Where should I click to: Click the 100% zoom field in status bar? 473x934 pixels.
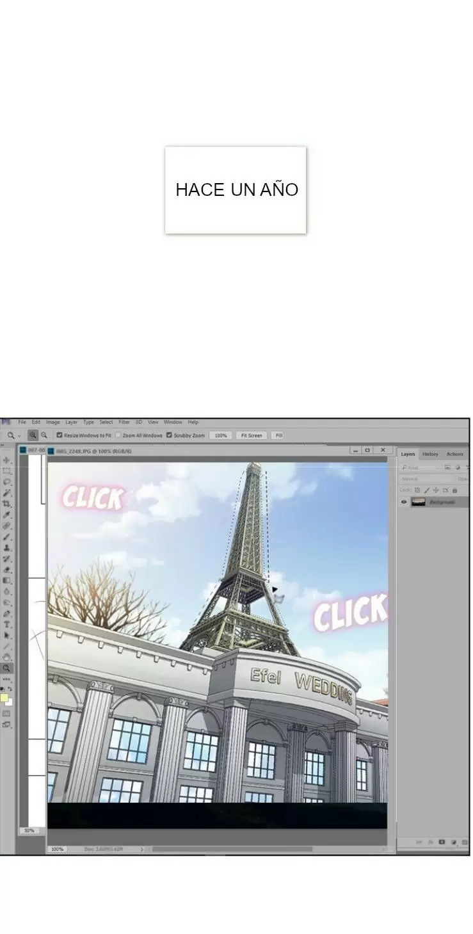[x=57, y=849]
